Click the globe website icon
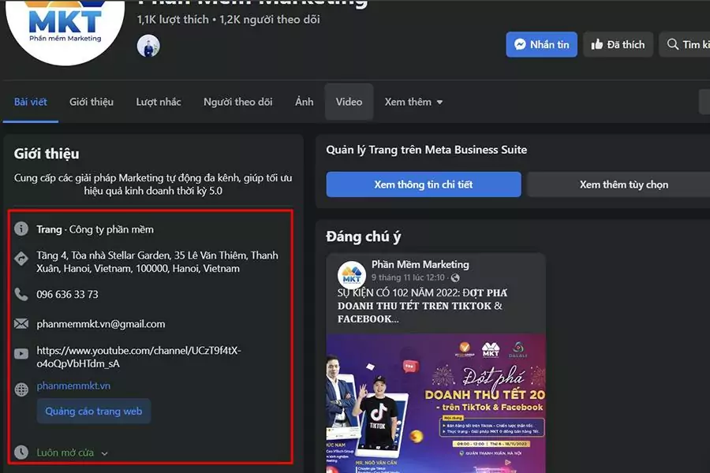Screen dimensions: 710x473 (21, 389)
